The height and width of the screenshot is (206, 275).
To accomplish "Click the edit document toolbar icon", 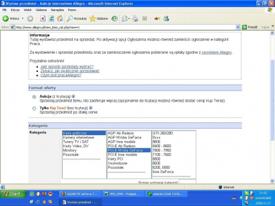I will tap(145, 18).
